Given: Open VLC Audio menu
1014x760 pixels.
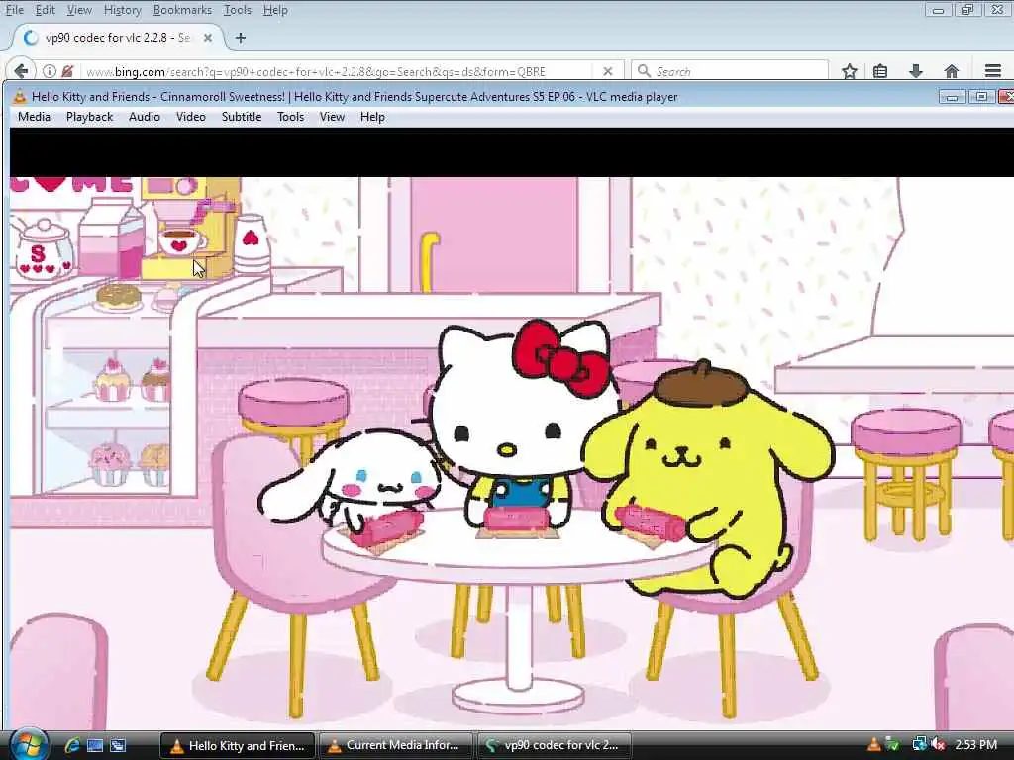Looking at the screenshot, I should (x=145, y=117).
